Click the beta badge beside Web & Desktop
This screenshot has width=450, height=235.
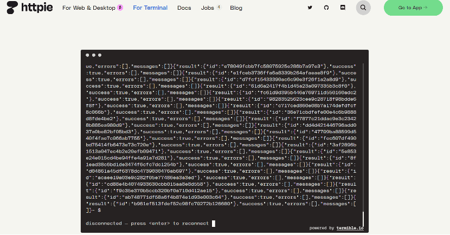point(120,8)
